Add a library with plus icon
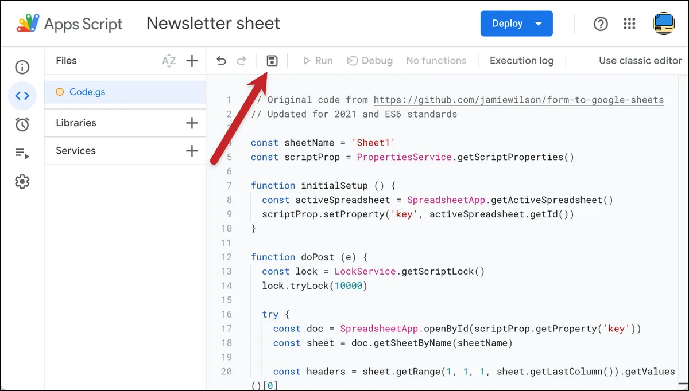This screenshot has width=689, height=391. (x=192, y=123)
